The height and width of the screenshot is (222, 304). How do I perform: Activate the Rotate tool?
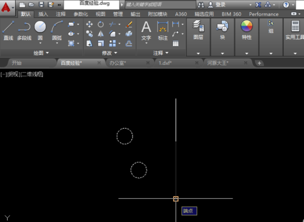pos(101,24)
